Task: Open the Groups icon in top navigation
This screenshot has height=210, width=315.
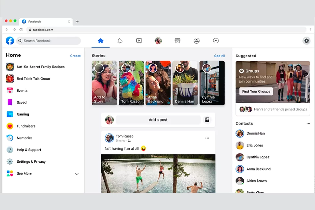Action: tap(196, 41)
